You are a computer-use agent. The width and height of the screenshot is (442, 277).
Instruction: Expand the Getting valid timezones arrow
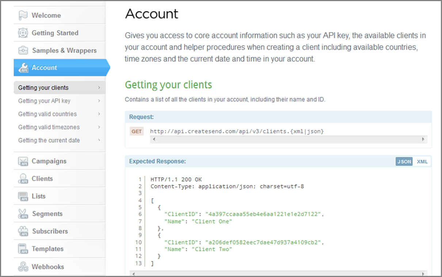[99, 127]
